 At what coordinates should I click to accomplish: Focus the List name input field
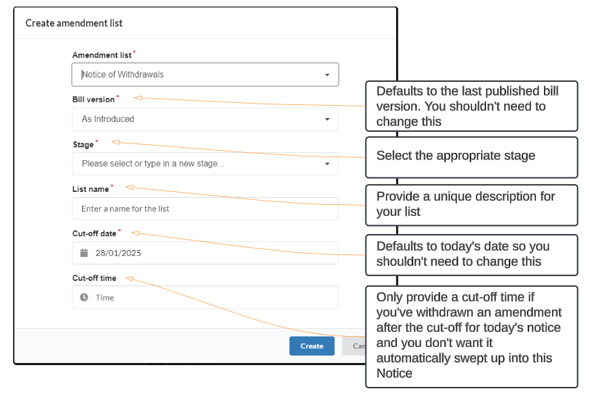coord(205,209)
